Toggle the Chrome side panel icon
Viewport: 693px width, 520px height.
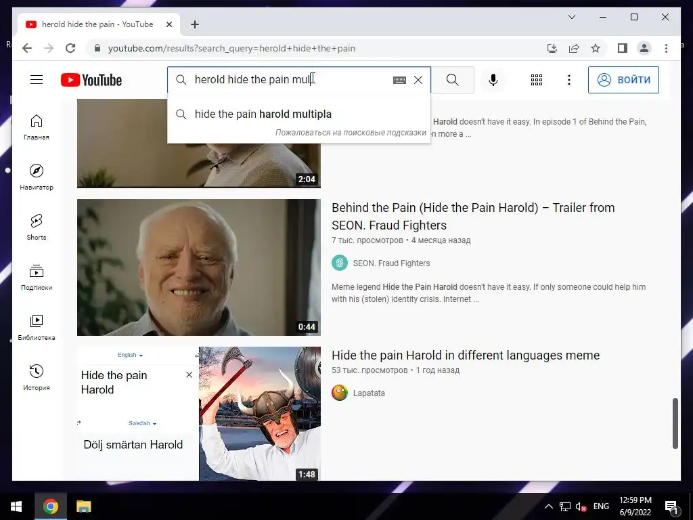click(623, 48)
